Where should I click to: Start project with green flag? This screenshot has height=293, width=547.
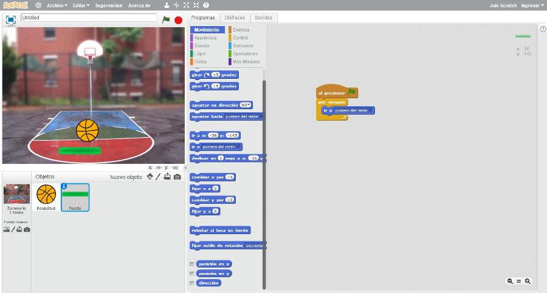coord(166,20)
